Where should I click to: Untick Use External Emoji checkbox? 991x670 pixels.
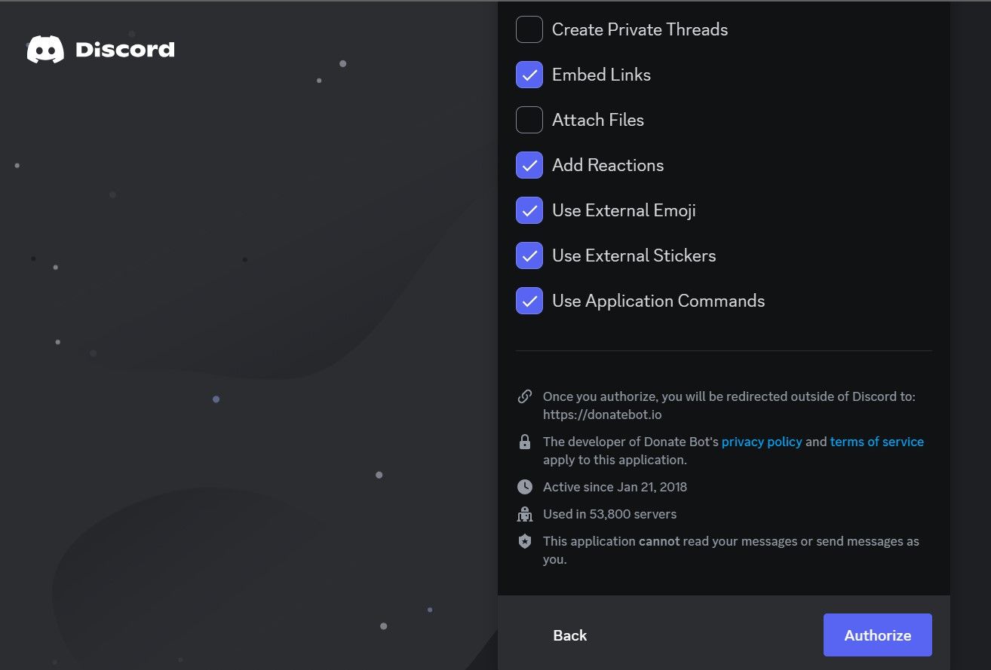529,210
